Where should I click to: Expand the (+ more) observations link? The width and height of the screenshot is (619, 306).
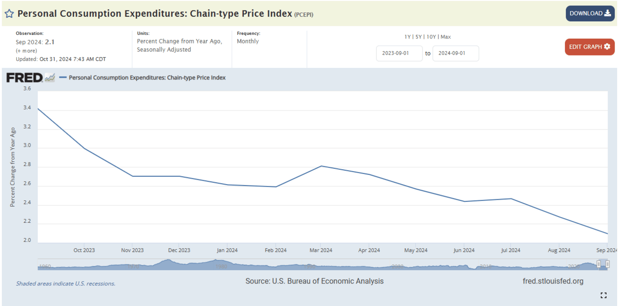click(x=26, y=51)
